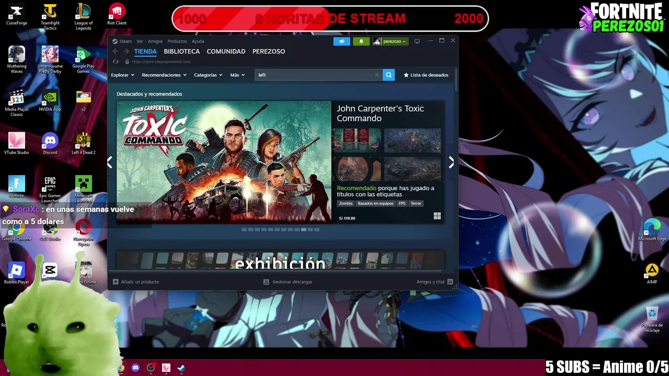669x376 pixels.
Task: Select Media Player Classic desktop icon
Action: (17, 103)
